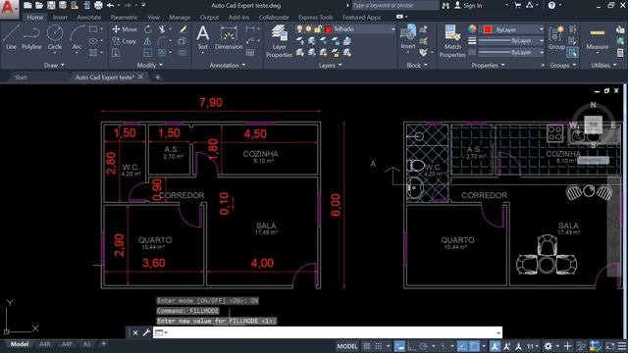
Task: Open a new drawing tab with plus
Action: (157, 77)
